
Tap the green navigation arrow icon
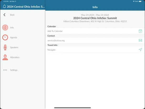pos(140,49)
